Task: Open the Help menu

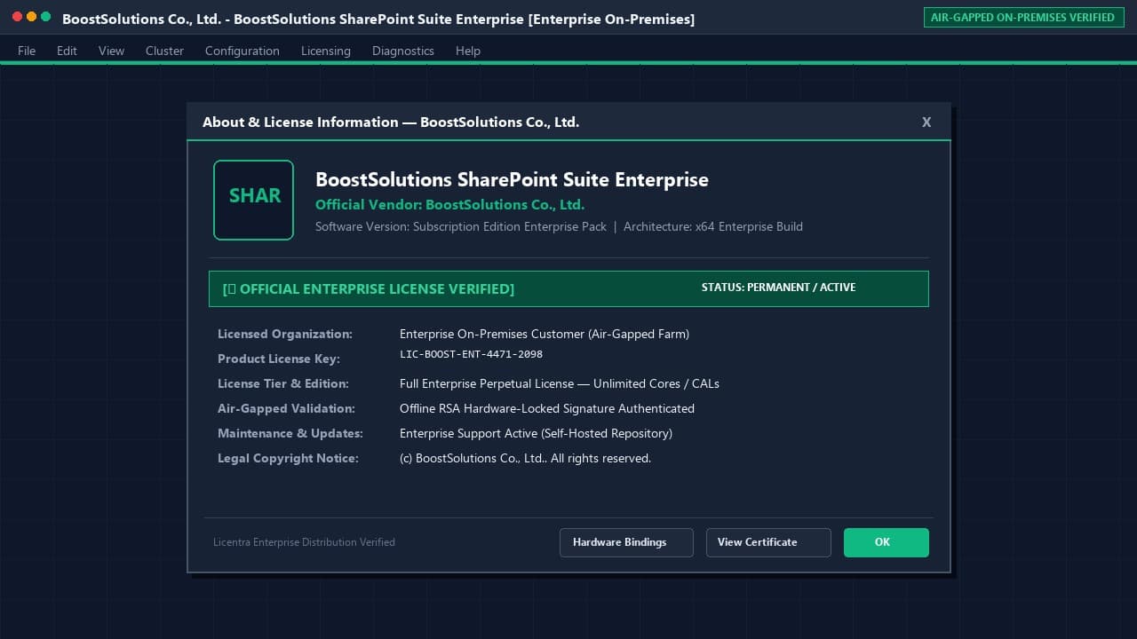Action: 468,51
